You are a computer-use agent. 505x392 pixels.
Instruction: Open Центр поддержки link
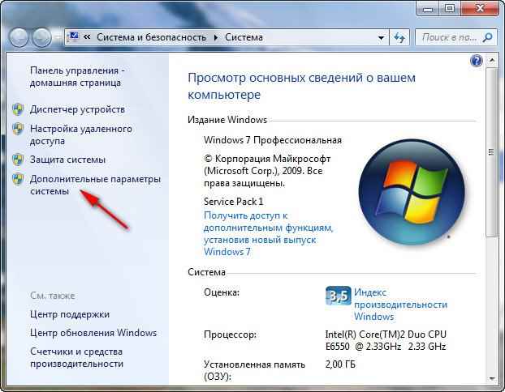(x=70, y=314)
